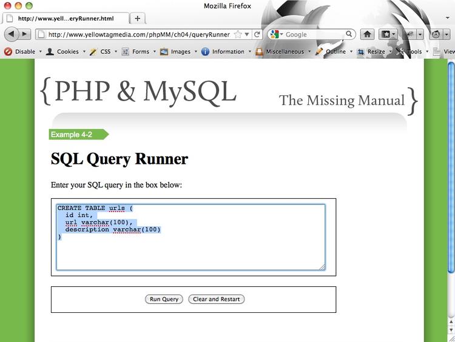
Task: Click the View Source page icon
Action: (436, 52)
